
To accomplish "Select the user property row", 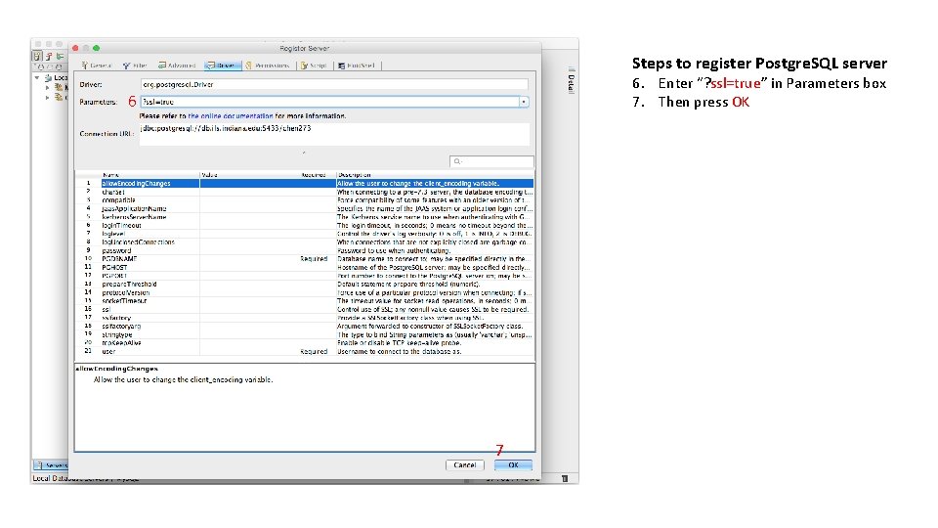I will 305,351.
